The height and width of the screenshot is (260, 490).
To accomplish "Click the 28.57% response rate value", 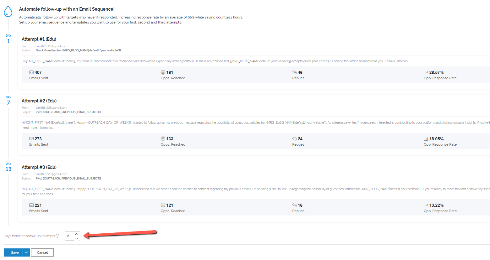I will 437,72.
